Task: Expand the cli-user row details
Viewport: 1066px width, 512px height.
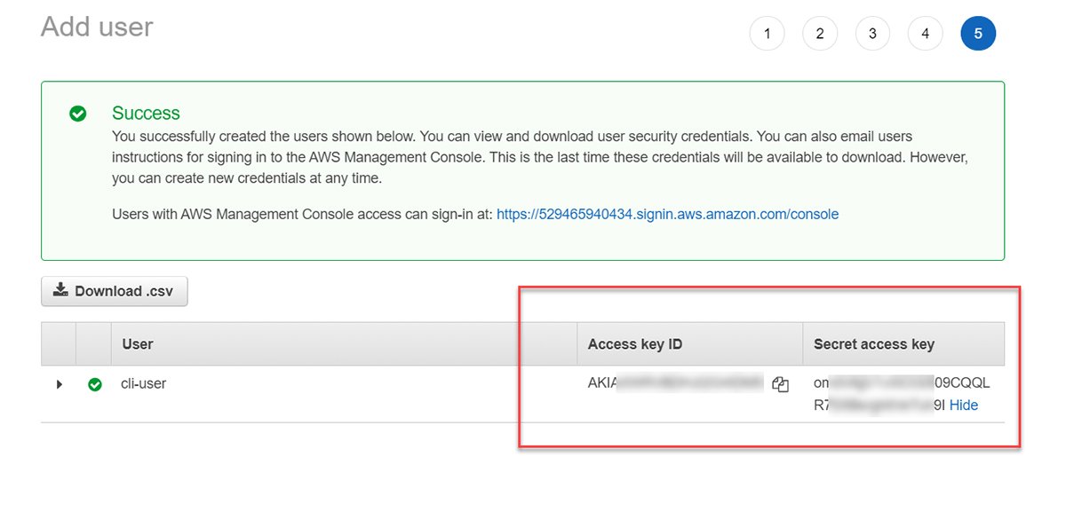Action: (59, 384)
